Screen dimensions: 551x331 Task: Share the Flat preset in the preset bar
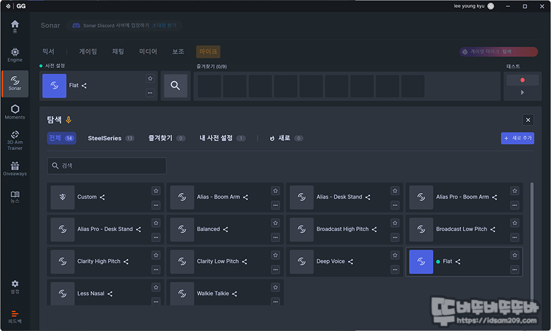click(x=84, y=85)
